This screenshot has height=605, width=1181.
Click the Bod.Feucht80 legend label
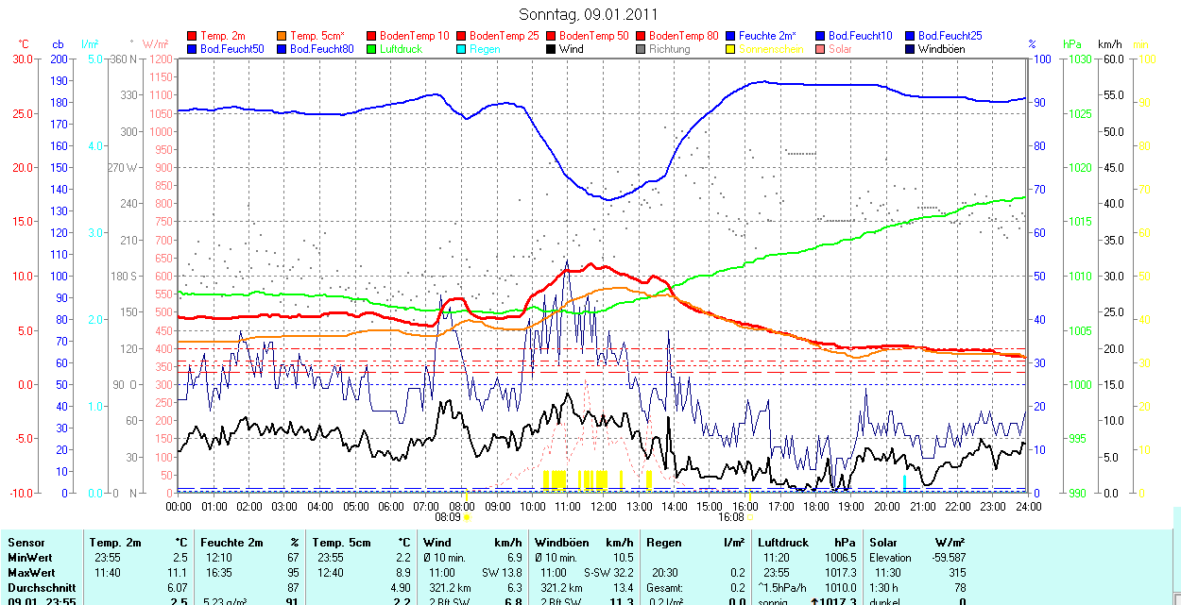click(x=322, y=49)
